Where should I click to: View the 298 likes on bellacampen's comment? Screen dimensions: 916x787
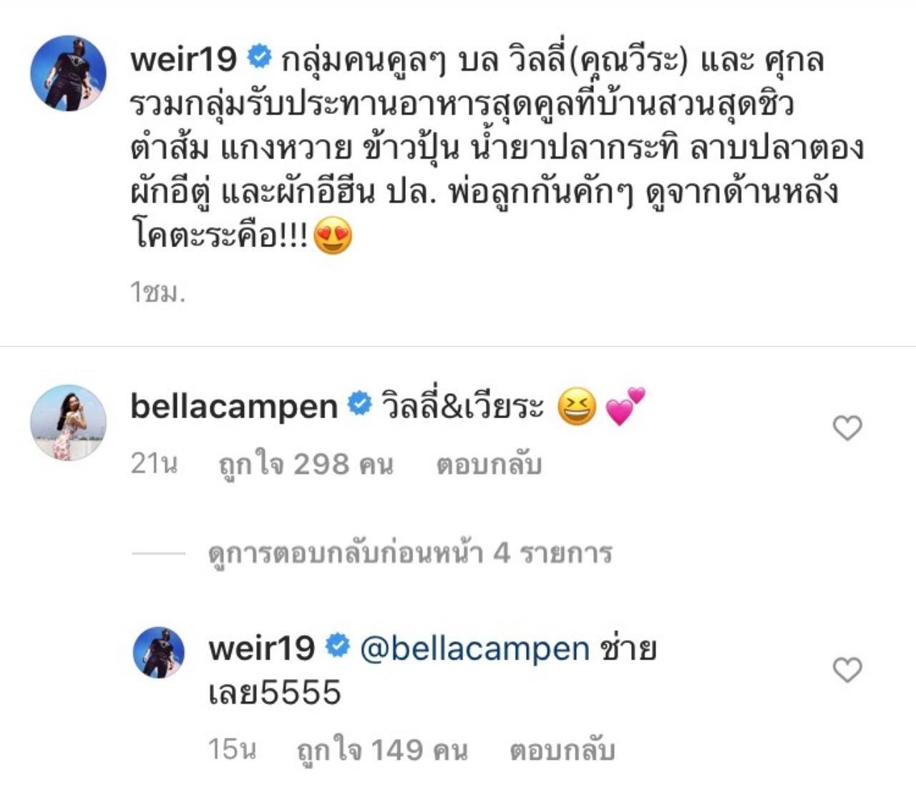click(x=306, y=465)
